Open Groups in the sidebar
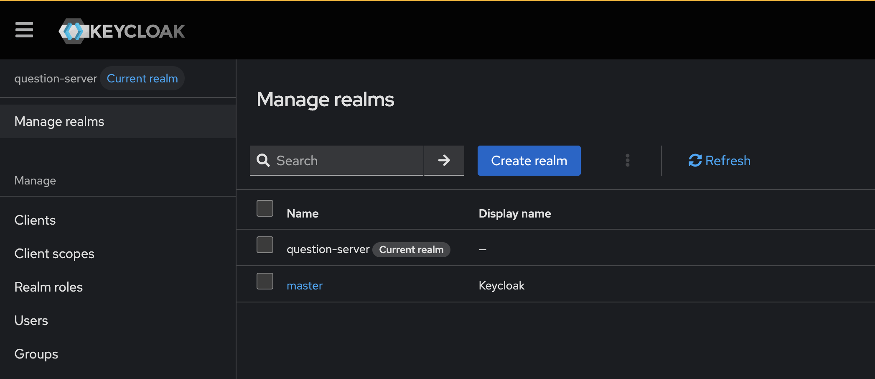The width and height of the screenshot is (875, 379). 36,354
